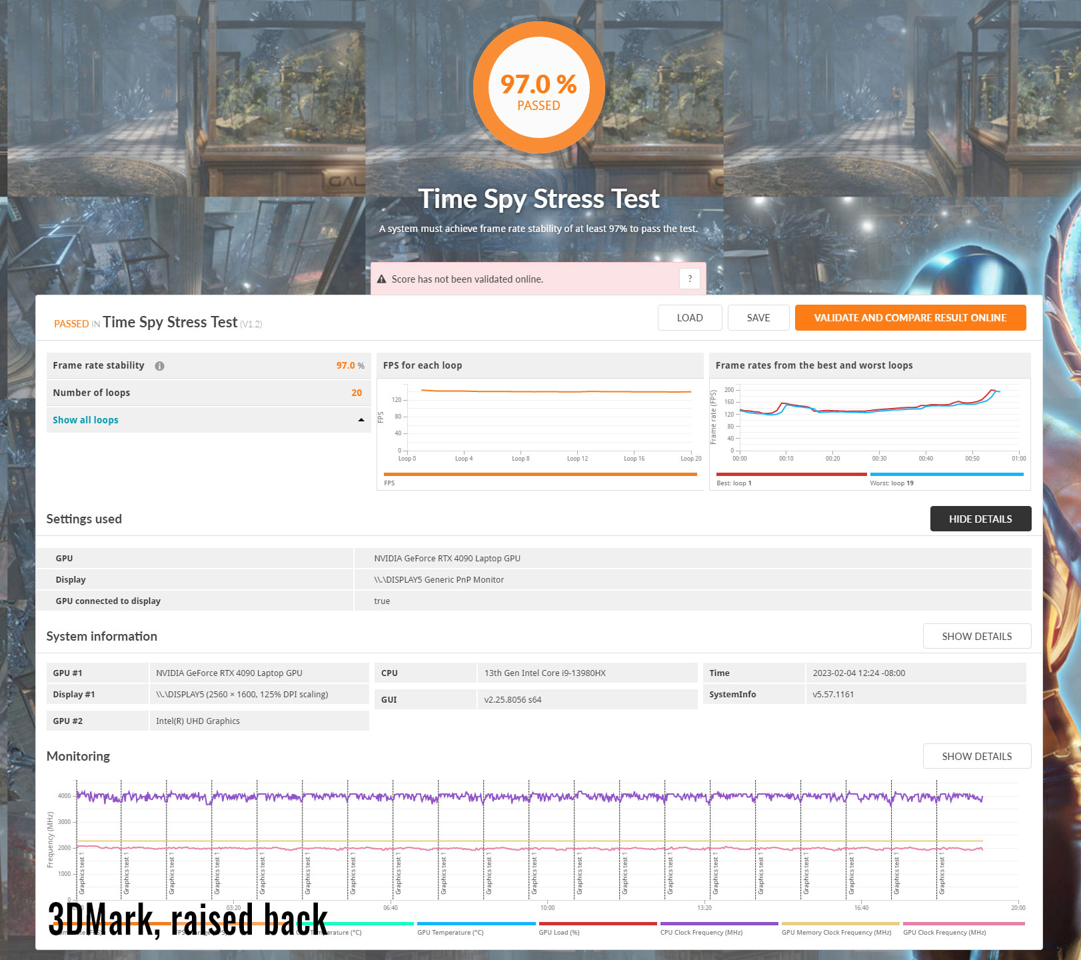Click the GPU #1 RTX 4090 Laptop value
The width and height of the screenshot is (1081, 960).
tap(229, 673)
